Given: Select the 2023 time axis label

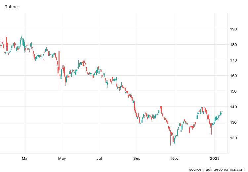Looking at the screenshot, I should pyautogui.click(x=214, y=158).
